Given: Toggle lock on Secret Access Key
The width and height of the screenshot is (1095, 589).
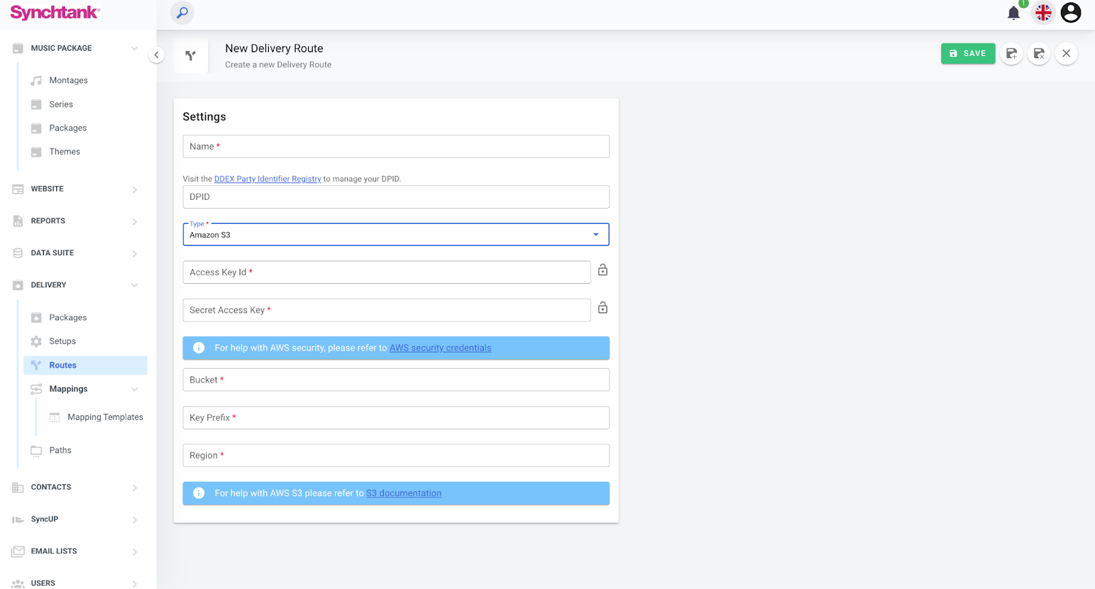Looking at the screenshot, I should (603, 308).
